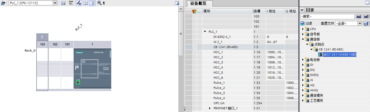Click the NAME show module labels icon
The image size is (370, 112).
(71, 3)
